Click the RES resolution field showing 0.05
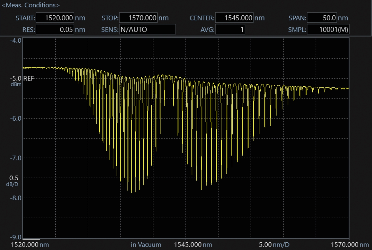This screenshot has width=372, height=250. (x=55, y=29)
